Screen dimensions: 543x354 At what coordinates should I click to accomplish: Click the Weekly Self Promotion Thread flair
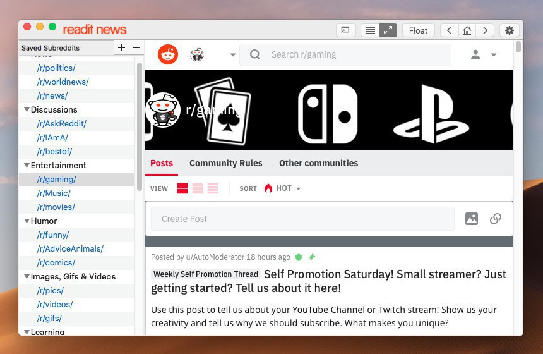[x=206, y=274]
